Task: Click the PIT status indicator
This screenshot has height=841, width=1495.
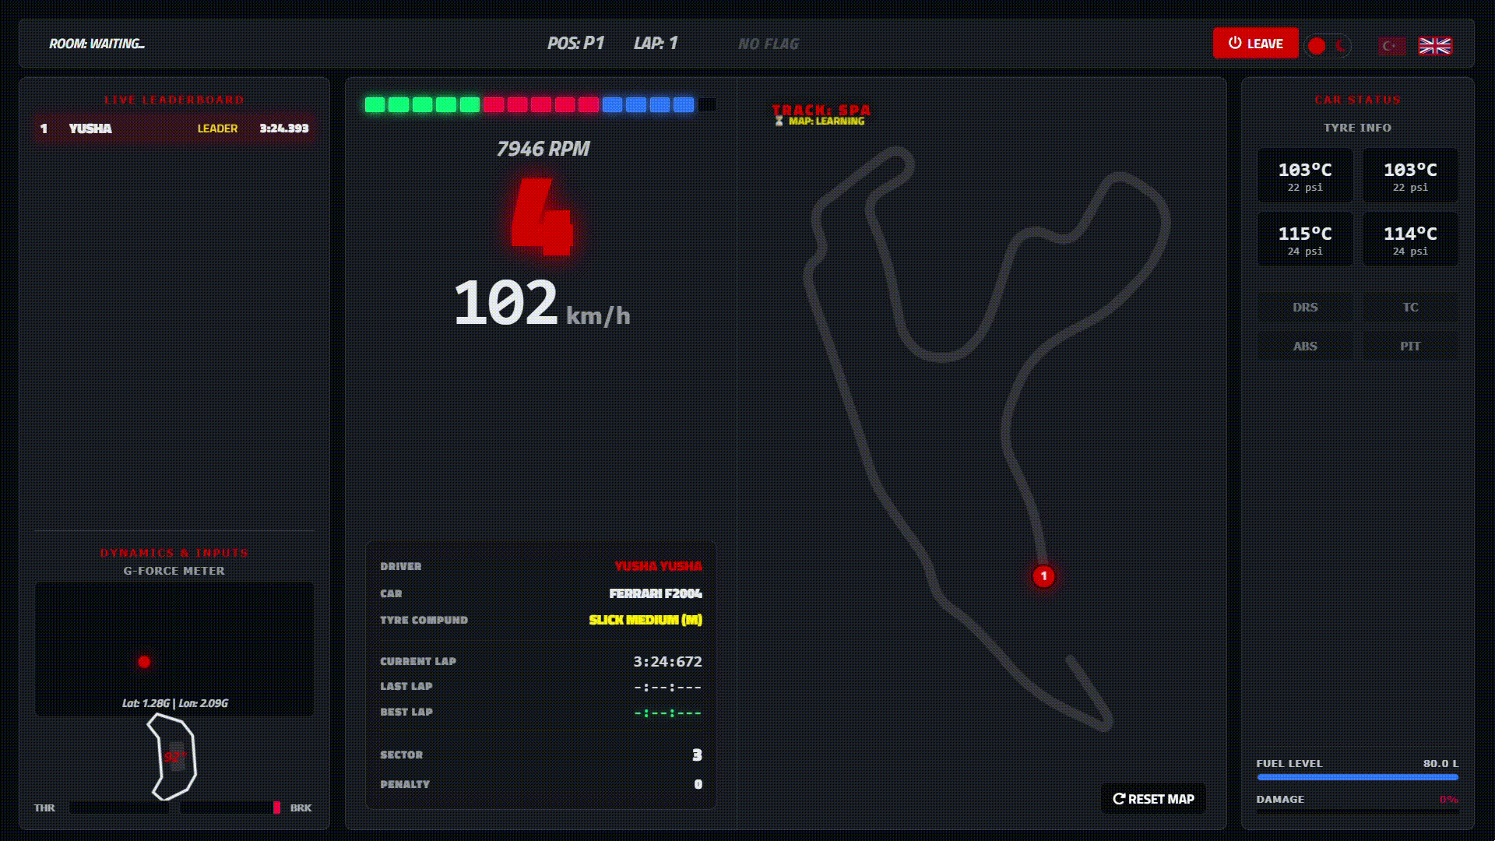Action: (1410, 347)
